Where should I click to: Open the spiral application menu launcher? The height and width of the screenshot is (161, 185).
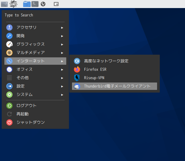point(13,4)
